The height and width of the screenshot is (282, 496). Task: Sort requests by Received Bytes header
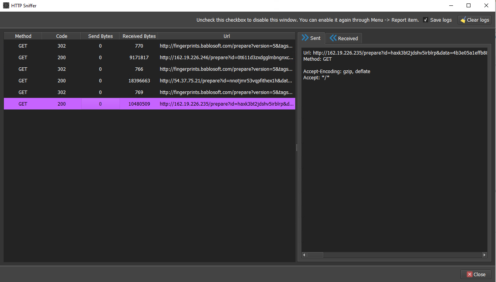[139, 36]
